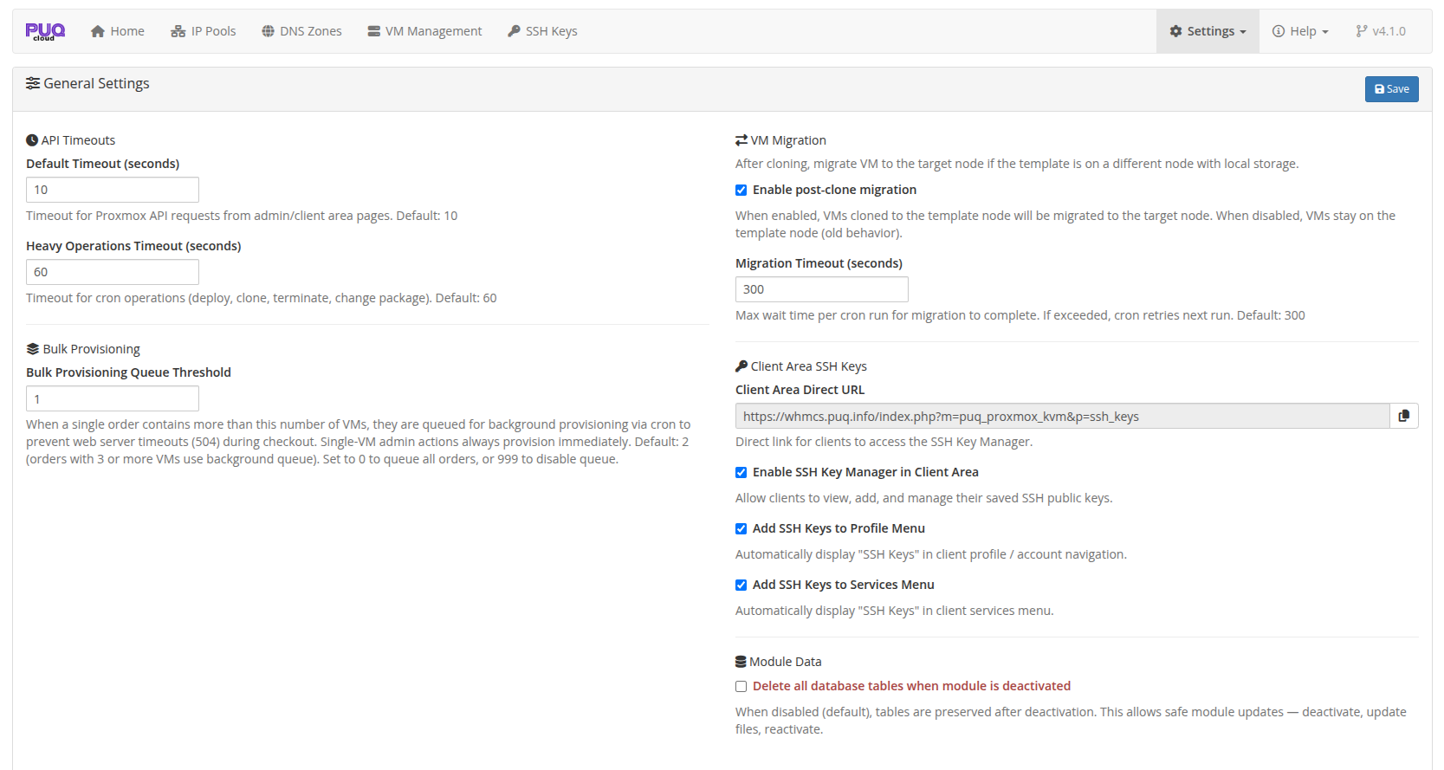Check Delete all database tables option
1444x770 pixels.
[741, 687]
